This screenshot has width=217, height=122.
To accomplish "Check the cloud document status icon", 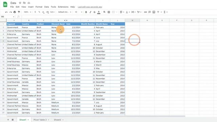I will (x=28, y=3).
